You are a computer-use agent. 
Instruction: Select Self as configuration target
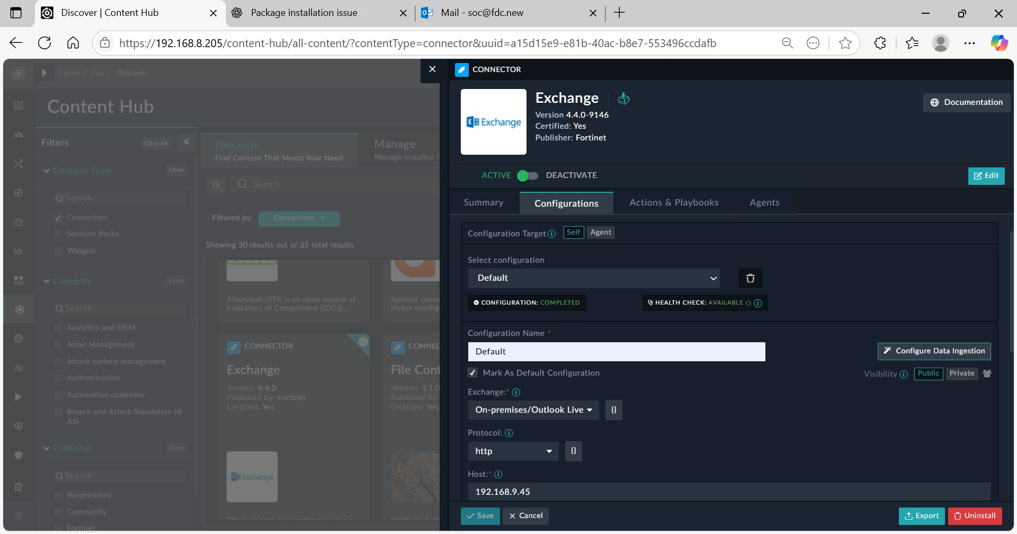coord(574,233)
